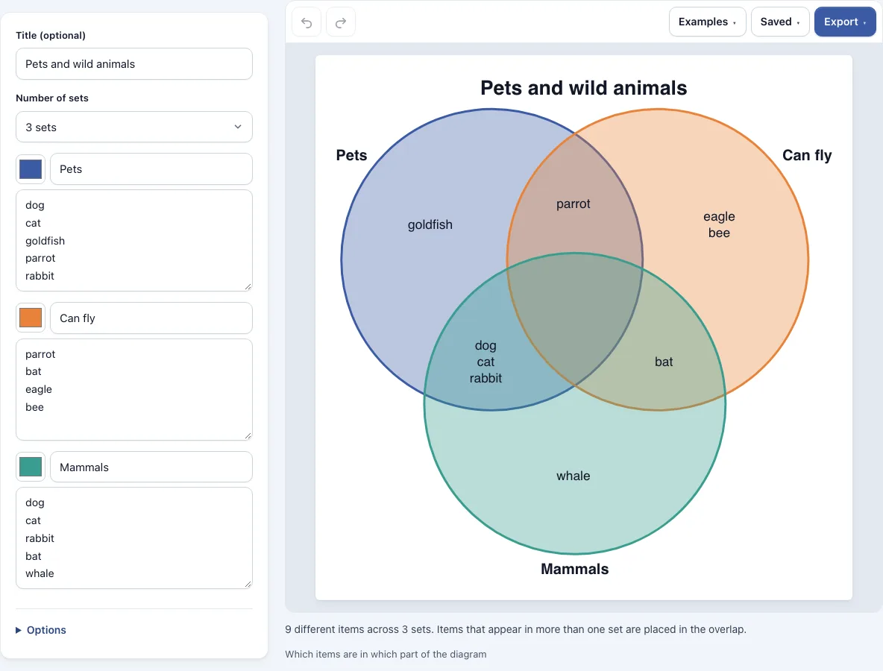
Task: Click goldfish in the Pets circle
Action: click(x=430, y=224)
